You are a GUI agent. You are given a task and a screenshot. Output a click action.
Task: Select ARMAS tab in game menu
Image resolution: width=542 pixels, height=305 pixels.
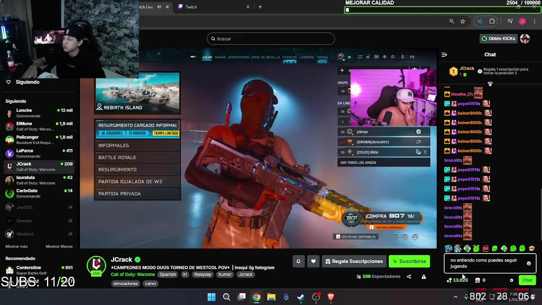[220, 57]
